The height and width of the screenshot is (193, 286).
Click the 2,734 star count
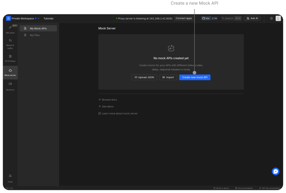pyautogui.click(x=214, y=18)
